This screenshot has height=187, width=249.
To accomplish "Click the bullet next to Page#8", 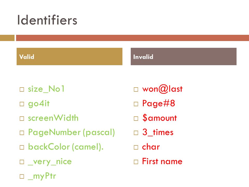I will [x=136, y=104].
